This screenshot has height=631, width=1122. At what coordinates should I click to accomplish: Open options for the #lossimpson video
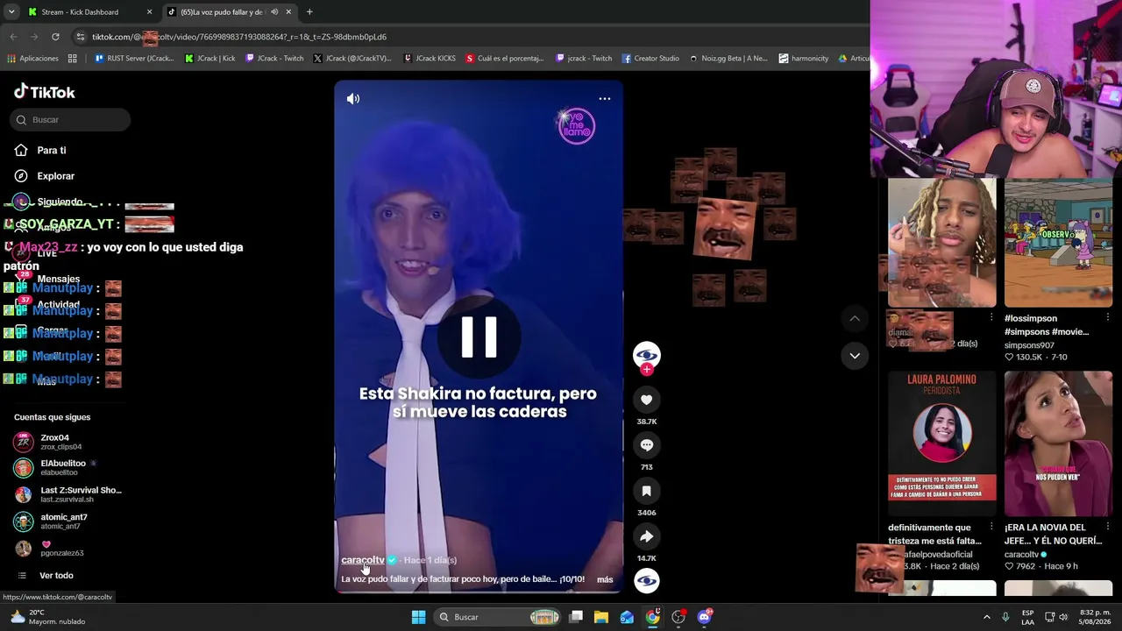tap(1108, 317)
